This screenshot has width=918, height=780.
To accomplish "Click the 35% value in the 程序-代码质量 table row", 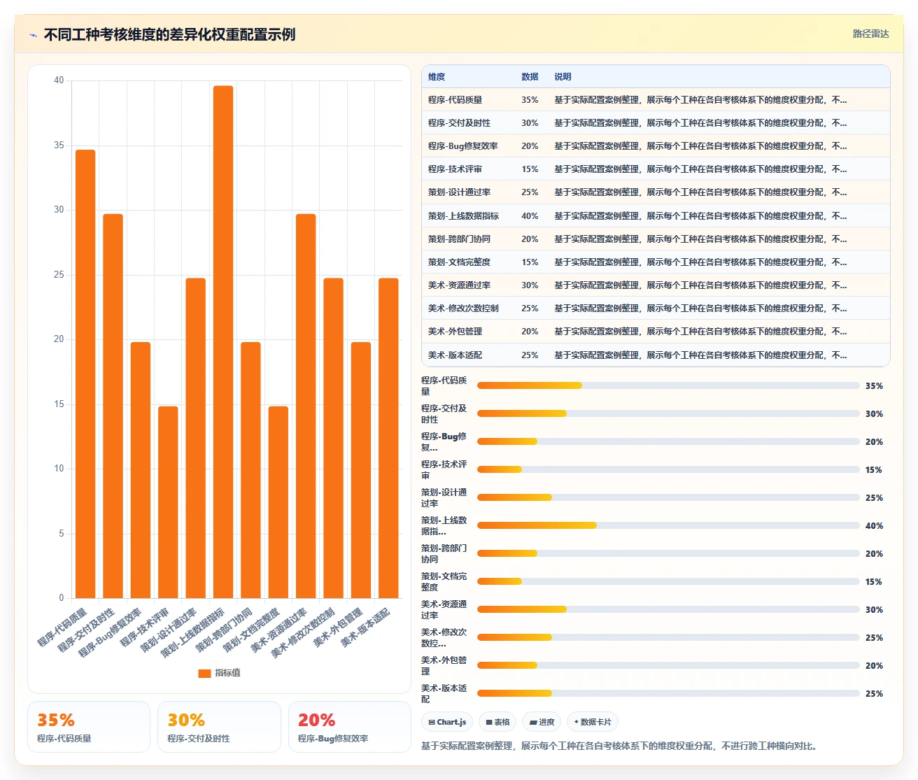I will click(530, 100).
